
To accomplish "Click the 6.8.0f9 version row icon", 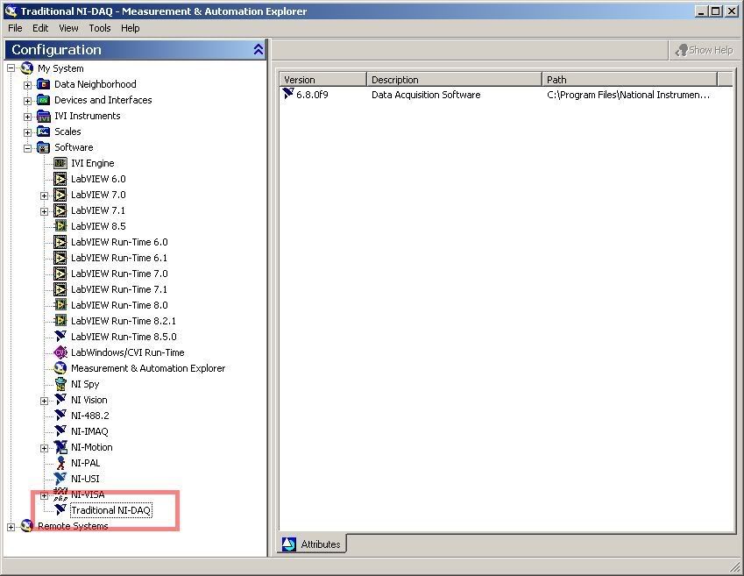I will pyautogui.click(x=288, y=94).
